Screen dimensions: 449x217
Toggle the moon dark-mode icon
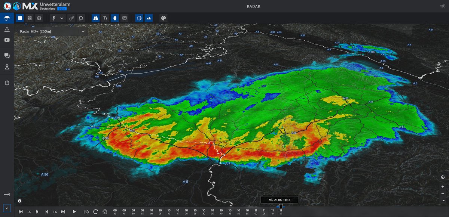tap(139, 18)
